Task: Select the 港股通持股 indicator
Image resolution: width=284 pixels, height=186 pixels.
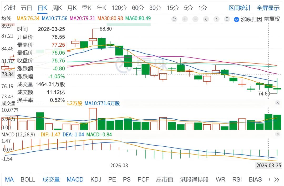Action: click(x=194, y=180)
